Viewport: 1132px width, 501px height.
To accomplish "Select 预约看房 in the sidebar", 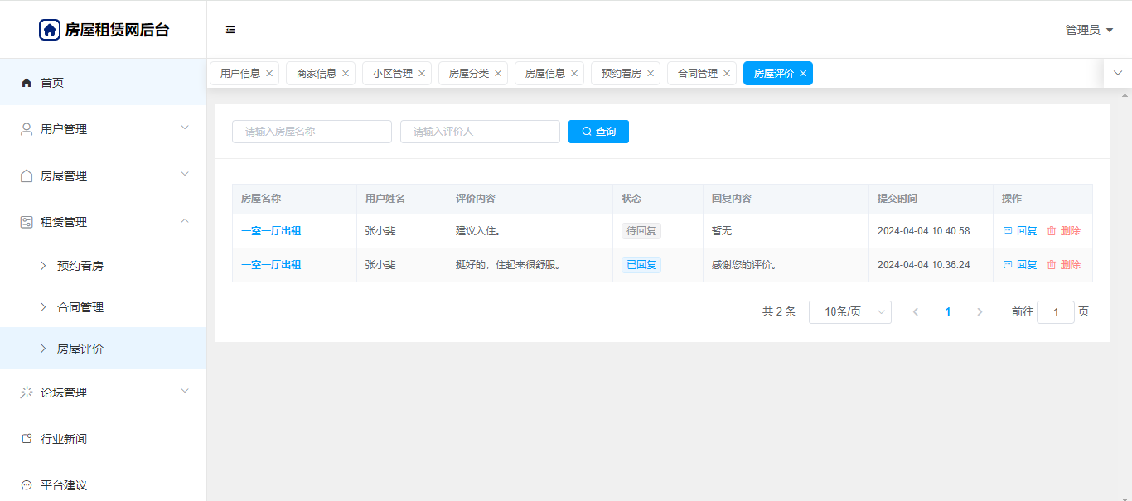I will click(x=80, y=266).
